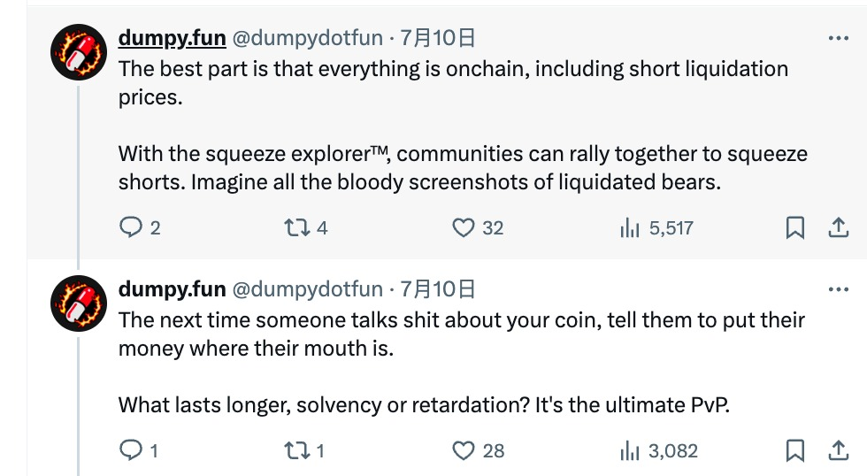Open second tweet's 7月10日 timestamp
This screenshot has height=476, width=867.
pyautogui.click(x=438, y=289)
